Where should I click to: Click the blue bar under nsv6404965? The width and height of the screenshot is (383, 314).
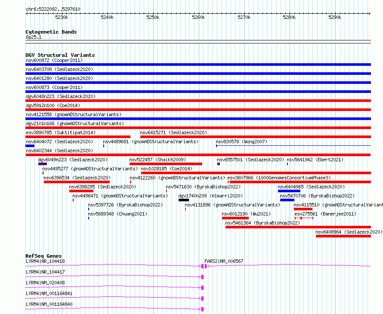(289, 191)
